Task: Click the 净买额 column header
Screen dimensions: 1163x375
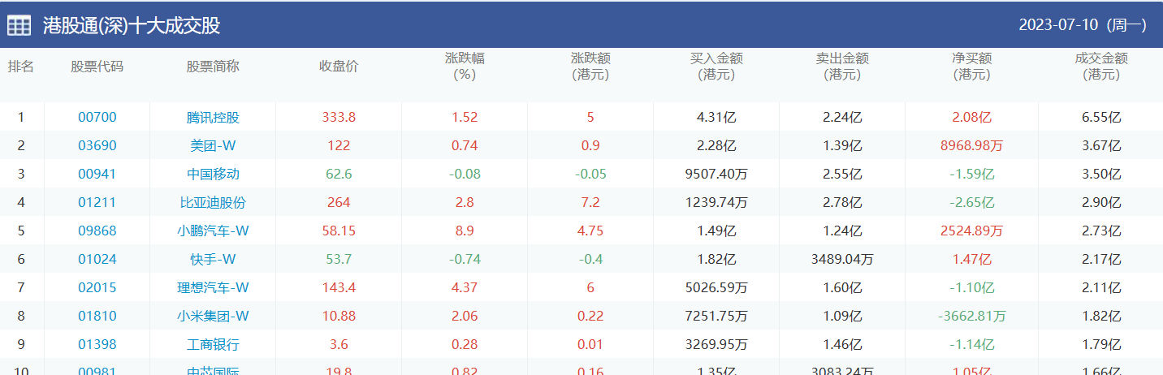Action: [972, 67]
